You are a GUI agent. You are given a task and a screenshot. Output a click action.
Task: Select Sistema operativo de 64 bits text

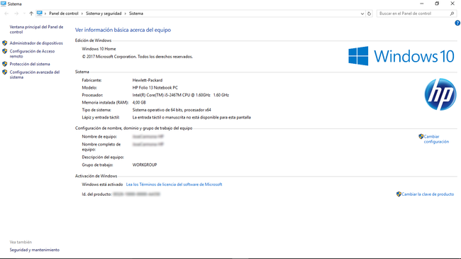click(x=172, y=110)
